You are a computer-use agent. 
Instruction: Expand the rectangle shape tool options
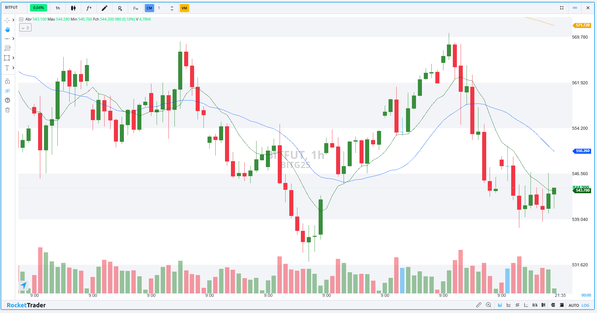coord(13,58)
